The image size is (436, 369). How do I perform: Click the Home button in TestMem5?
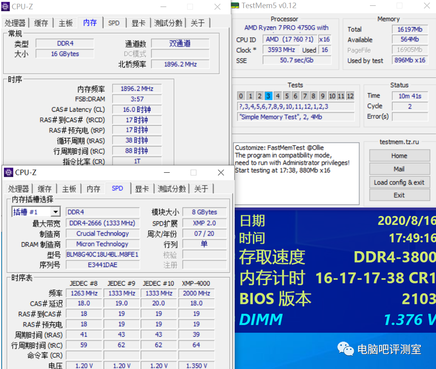pyautogui.click(x=399, y=156)
